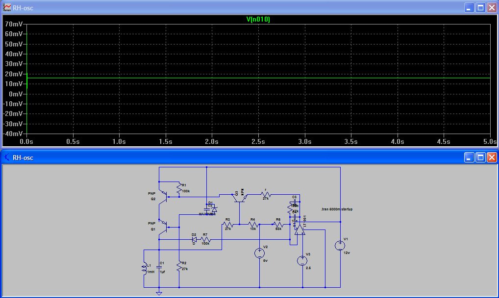Select the D1 zener diode symbol
Screen dimensions: 499x298
pos(215,209)
